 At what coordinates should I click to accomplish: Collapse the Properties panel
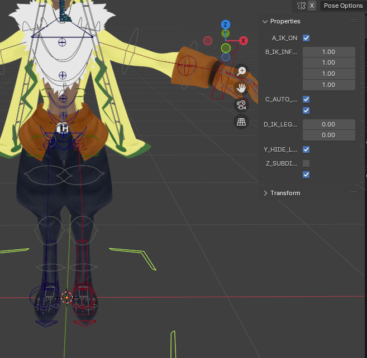265,21
